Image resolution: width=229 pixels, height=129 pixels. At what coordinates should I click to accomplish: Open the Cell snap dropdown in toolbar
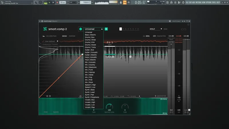[73, 3]
